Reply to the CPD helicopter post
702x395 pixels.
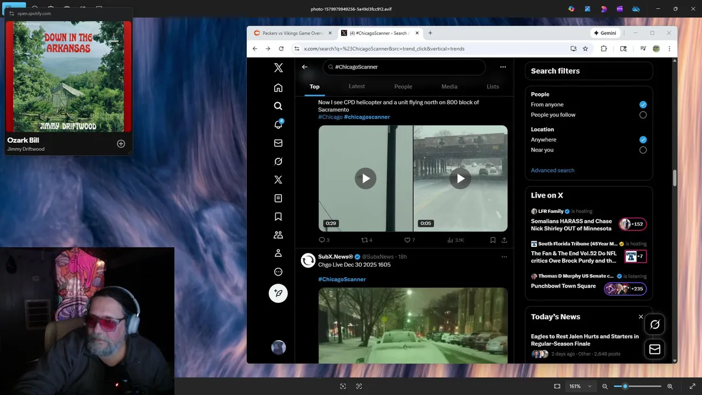click(324, 240)
